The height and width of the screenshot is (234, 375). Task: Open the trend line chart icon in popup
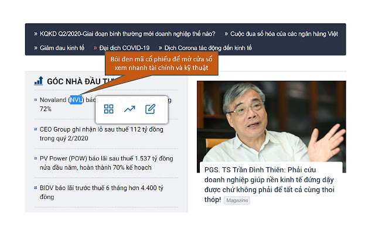[x=129, y=109]
